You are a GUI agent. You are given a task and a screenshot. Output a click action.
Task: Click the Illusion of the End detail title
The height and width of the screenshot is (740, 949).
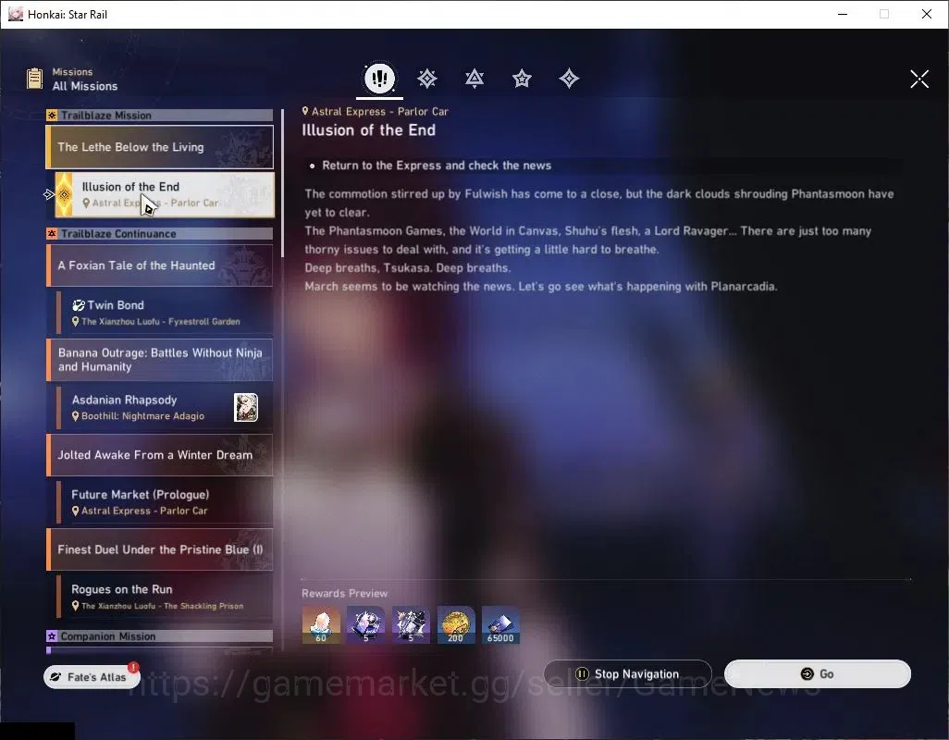[368, 130]
